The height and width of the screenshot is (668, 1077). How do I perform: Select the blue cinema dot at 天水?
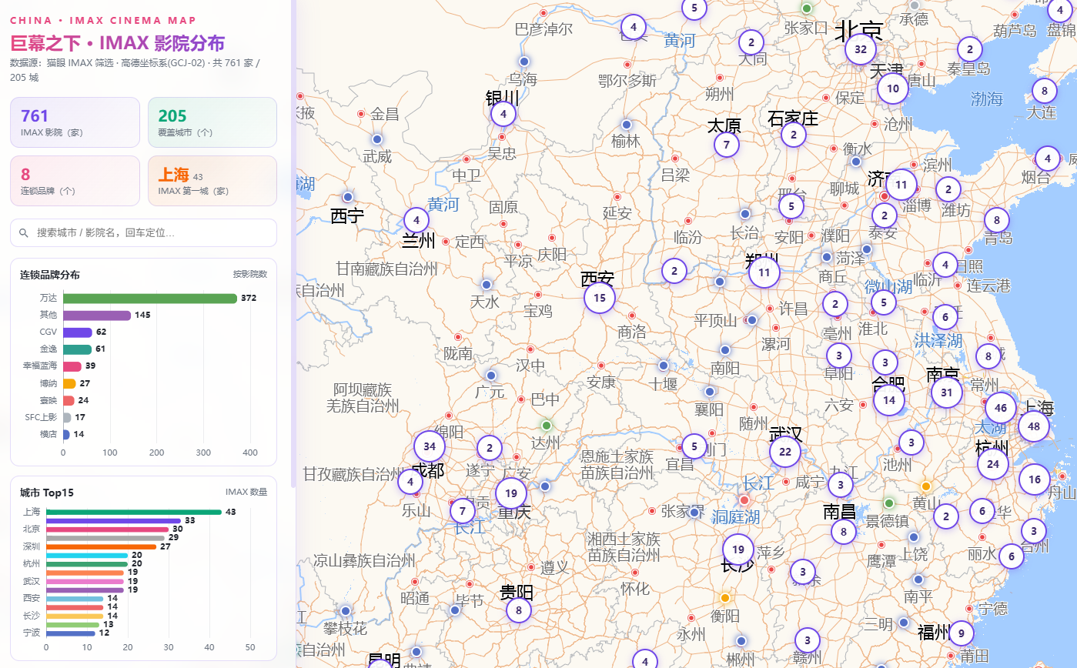point(486,285)
